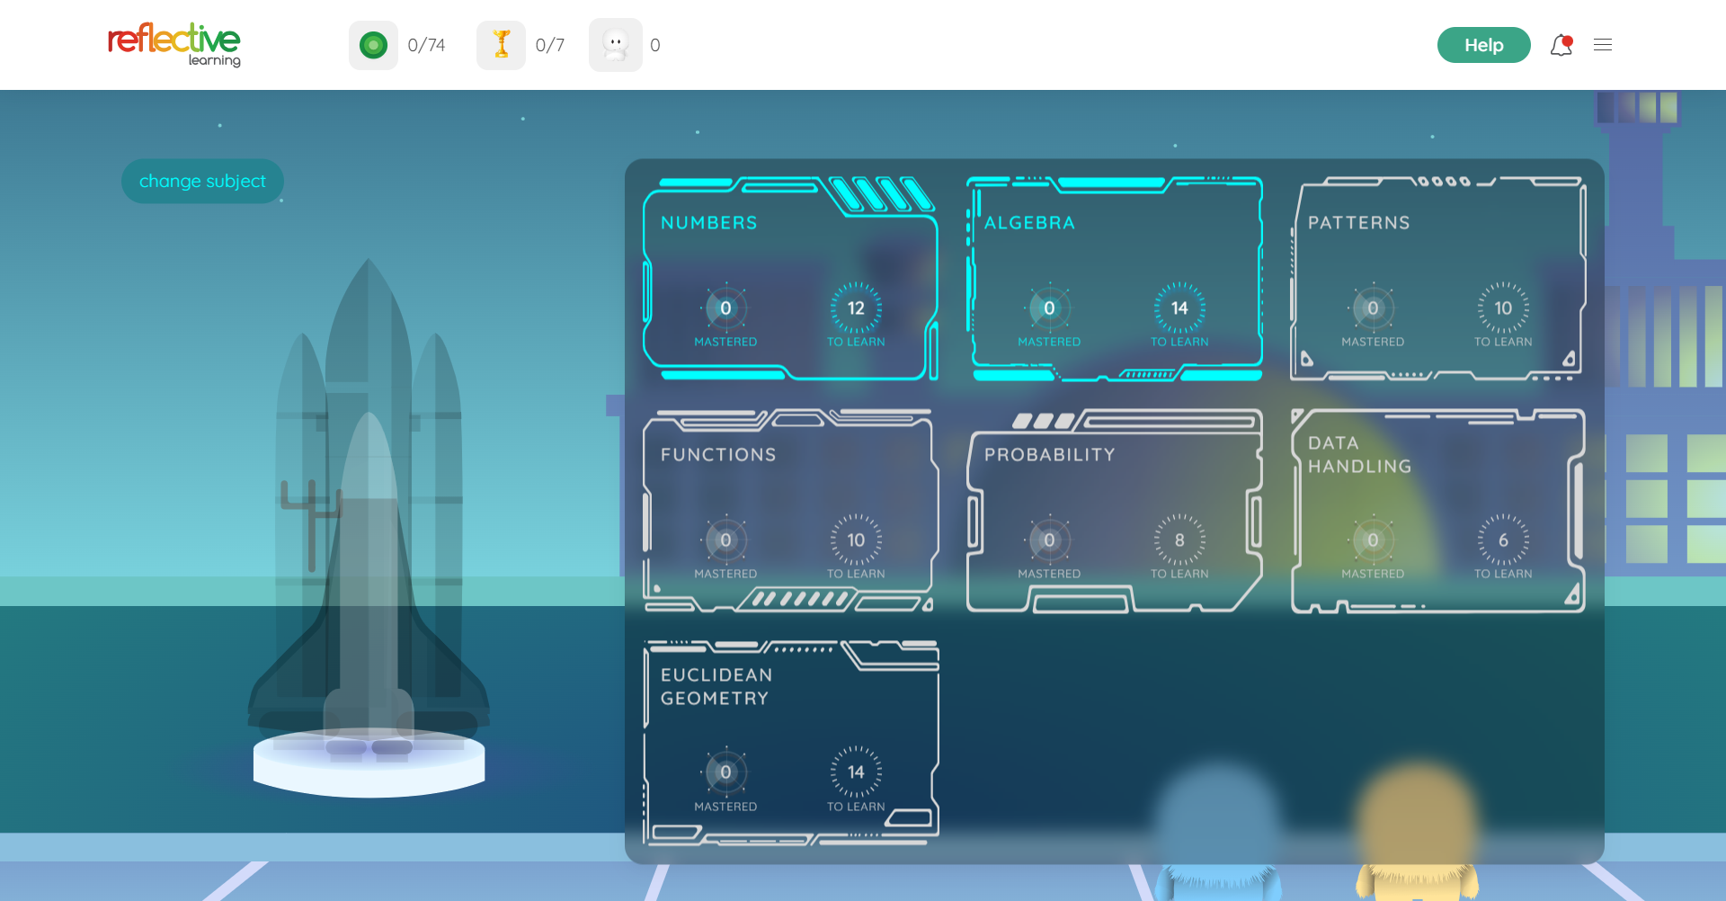Screen dimensions: 1726x901
Task: Click Data Handling's 6 to-learn dial
Action: pos(1503,540)
